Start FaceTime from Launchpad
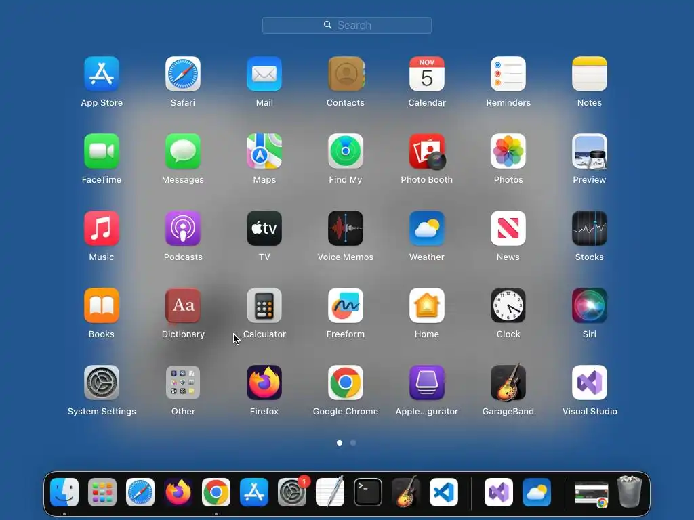694x520 pixels. tap(102, 151)
